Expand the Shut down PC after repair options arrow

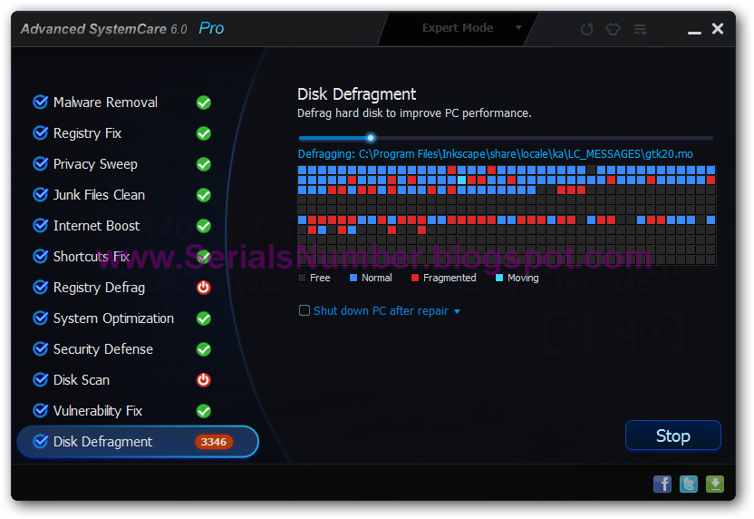coord(457,311)
